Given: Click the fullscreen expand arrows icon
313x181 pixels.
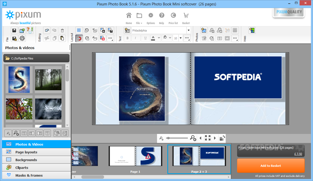Looking at the screenshot, I should pos(208,138).
